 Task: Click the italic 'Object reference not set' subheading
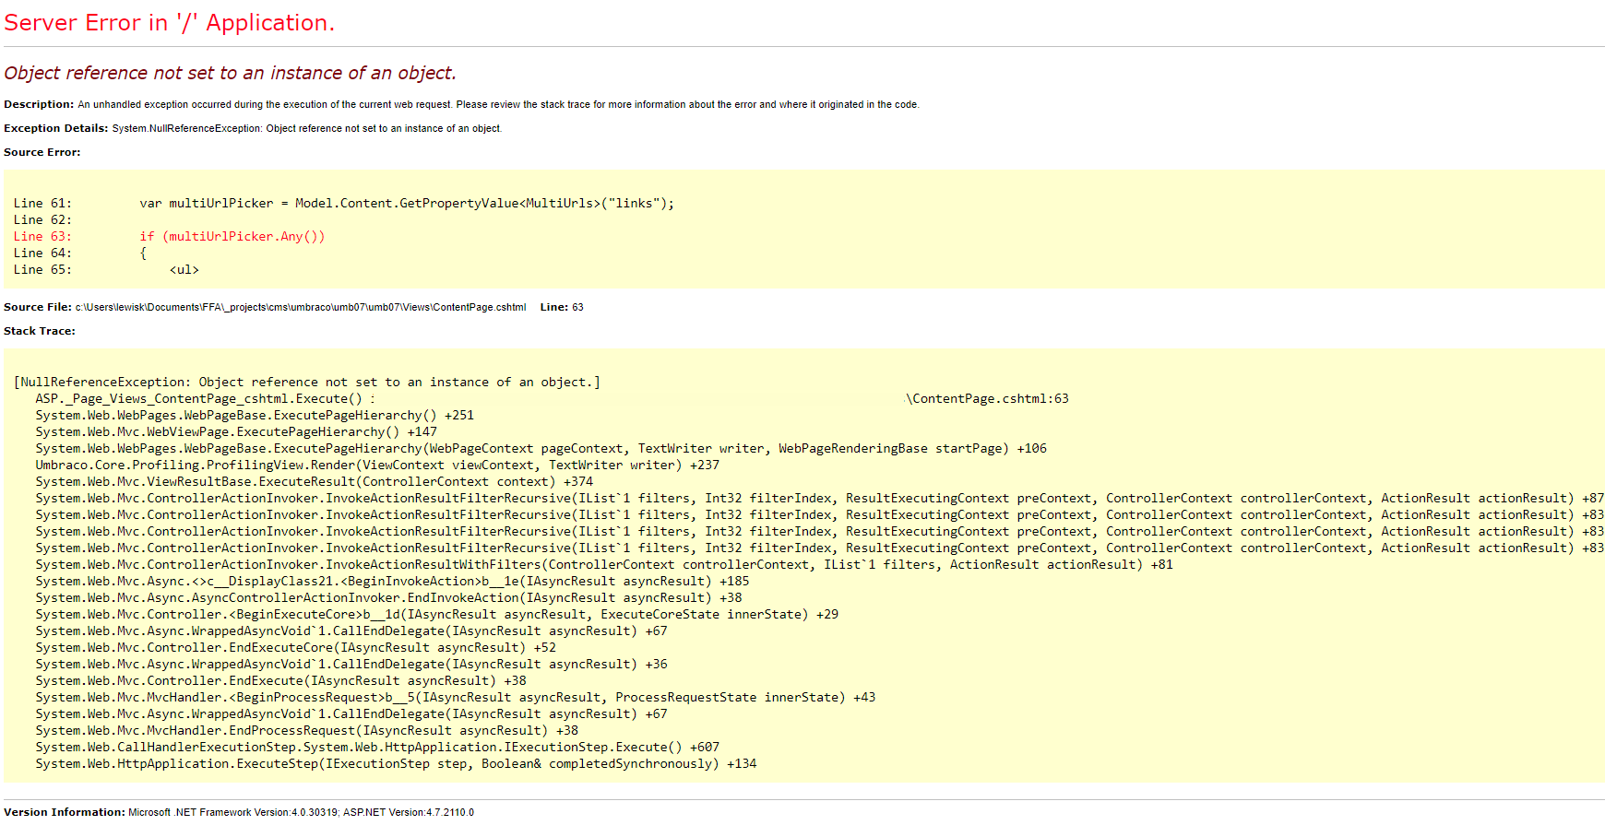[x=230, y=73]
